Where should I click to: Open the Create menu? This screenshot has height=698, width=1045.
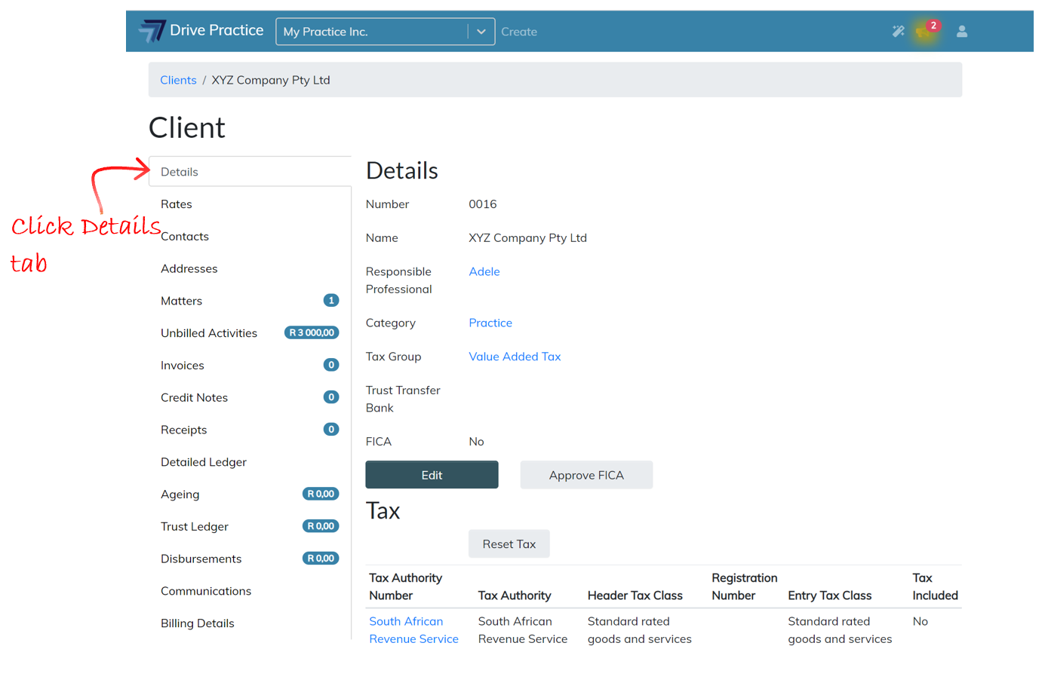(518, 32)
